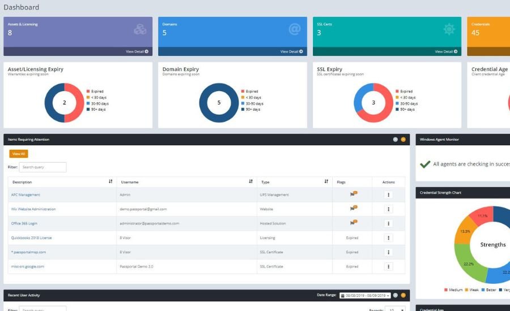Toggle 90+ days legend in Domain Expiry chart
Image resolution: width=510 pixels, height=311 pixels.
pos(250,109)
